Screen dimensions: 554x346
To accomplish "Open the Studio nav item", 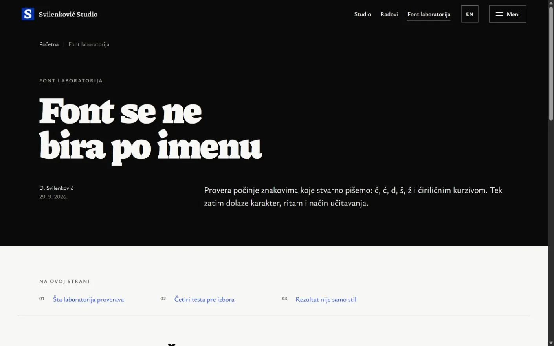I will (x=363, y=14).
